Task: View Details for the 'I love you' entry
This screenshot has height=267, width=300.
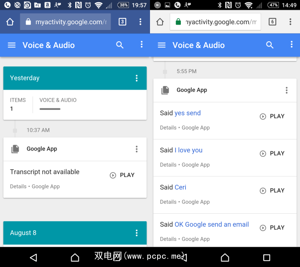Action: coord(168,165)
